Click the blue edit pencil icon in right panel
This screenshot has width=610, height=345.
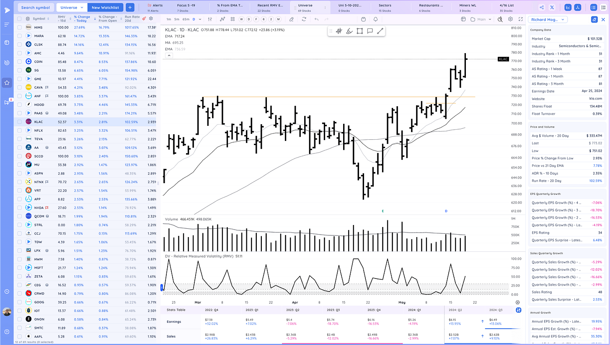coord(594,19)
